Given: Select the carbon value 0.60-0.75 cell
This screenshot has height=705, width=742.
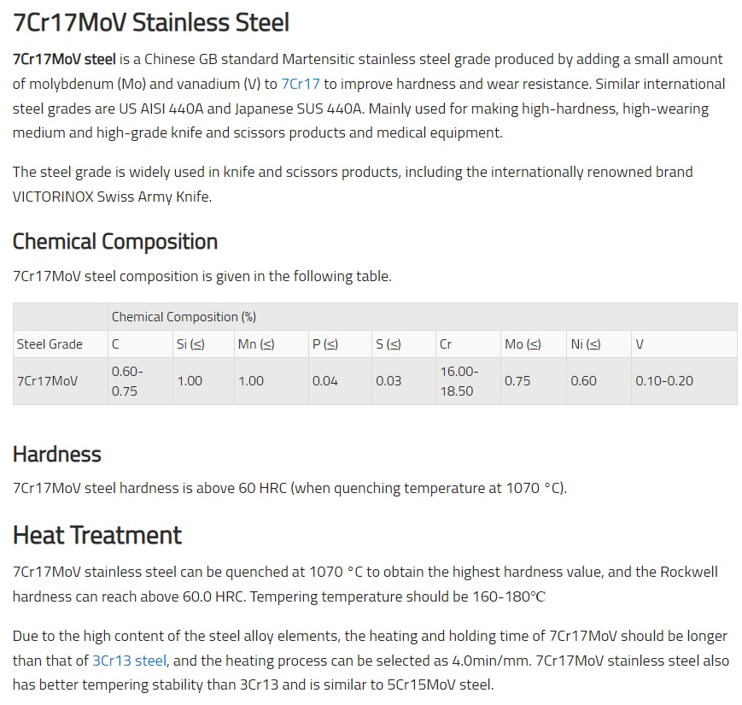Looking at the screenshot, I should (140, 381).
